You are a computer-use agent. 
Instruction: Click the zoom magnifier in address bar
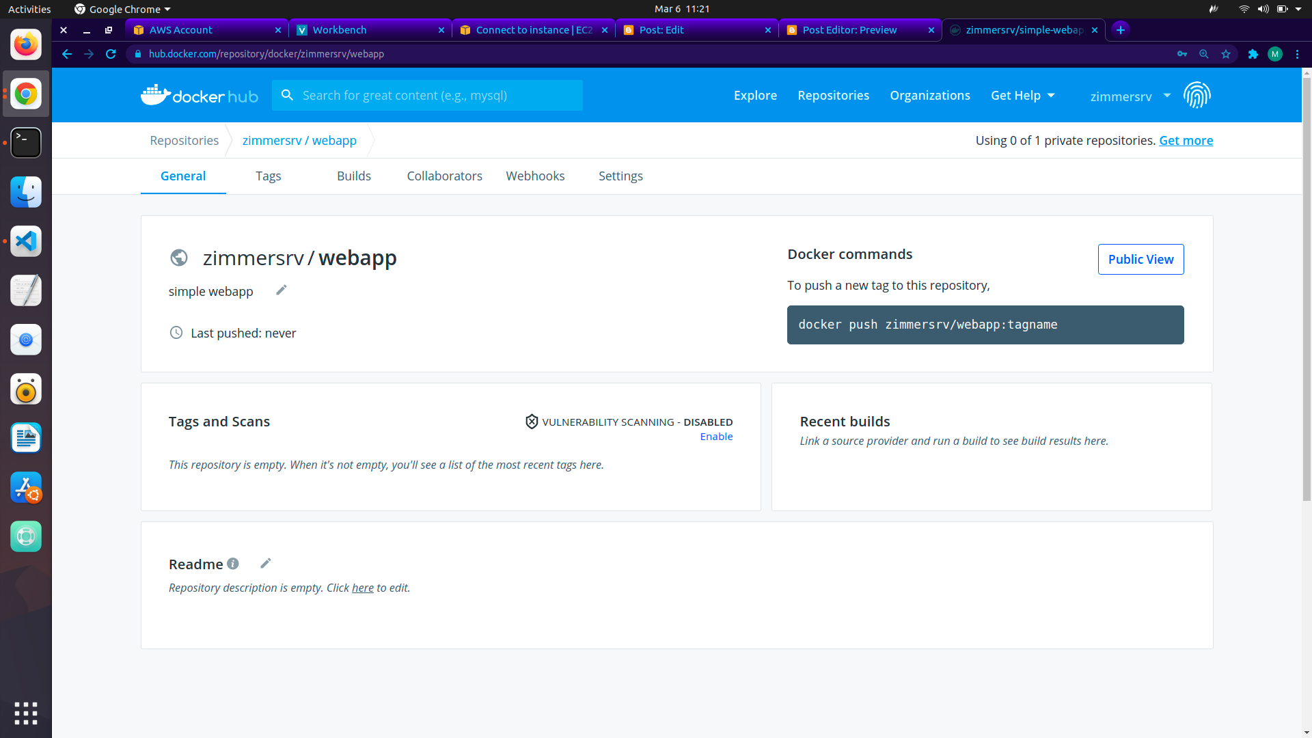(x=1204, y=54)
